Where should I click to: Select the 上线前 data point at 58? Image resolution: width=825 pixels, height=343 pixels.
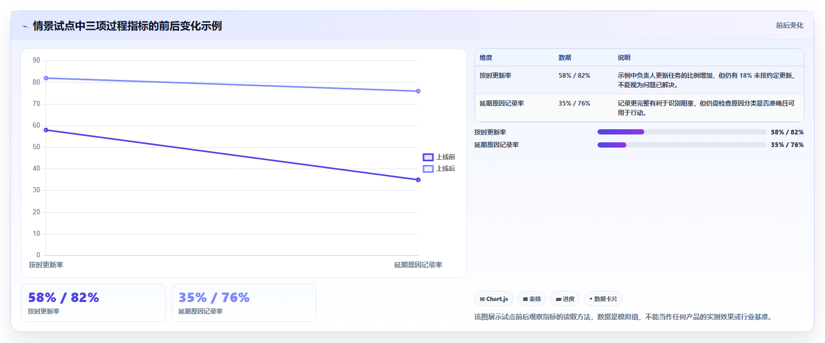[x=46, y=130]
